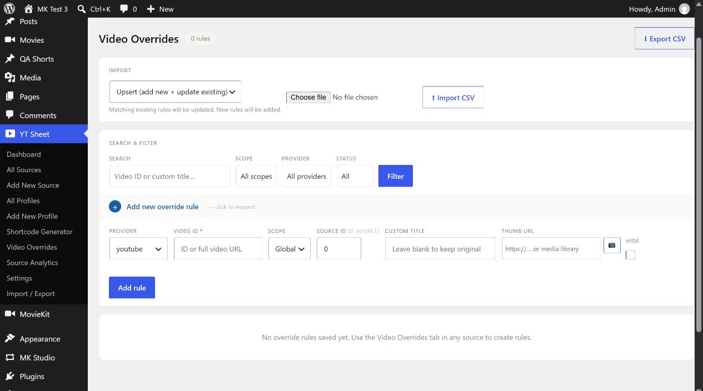
Task: Click the Ctrl+K search magnifier icon
Action: 82,9
